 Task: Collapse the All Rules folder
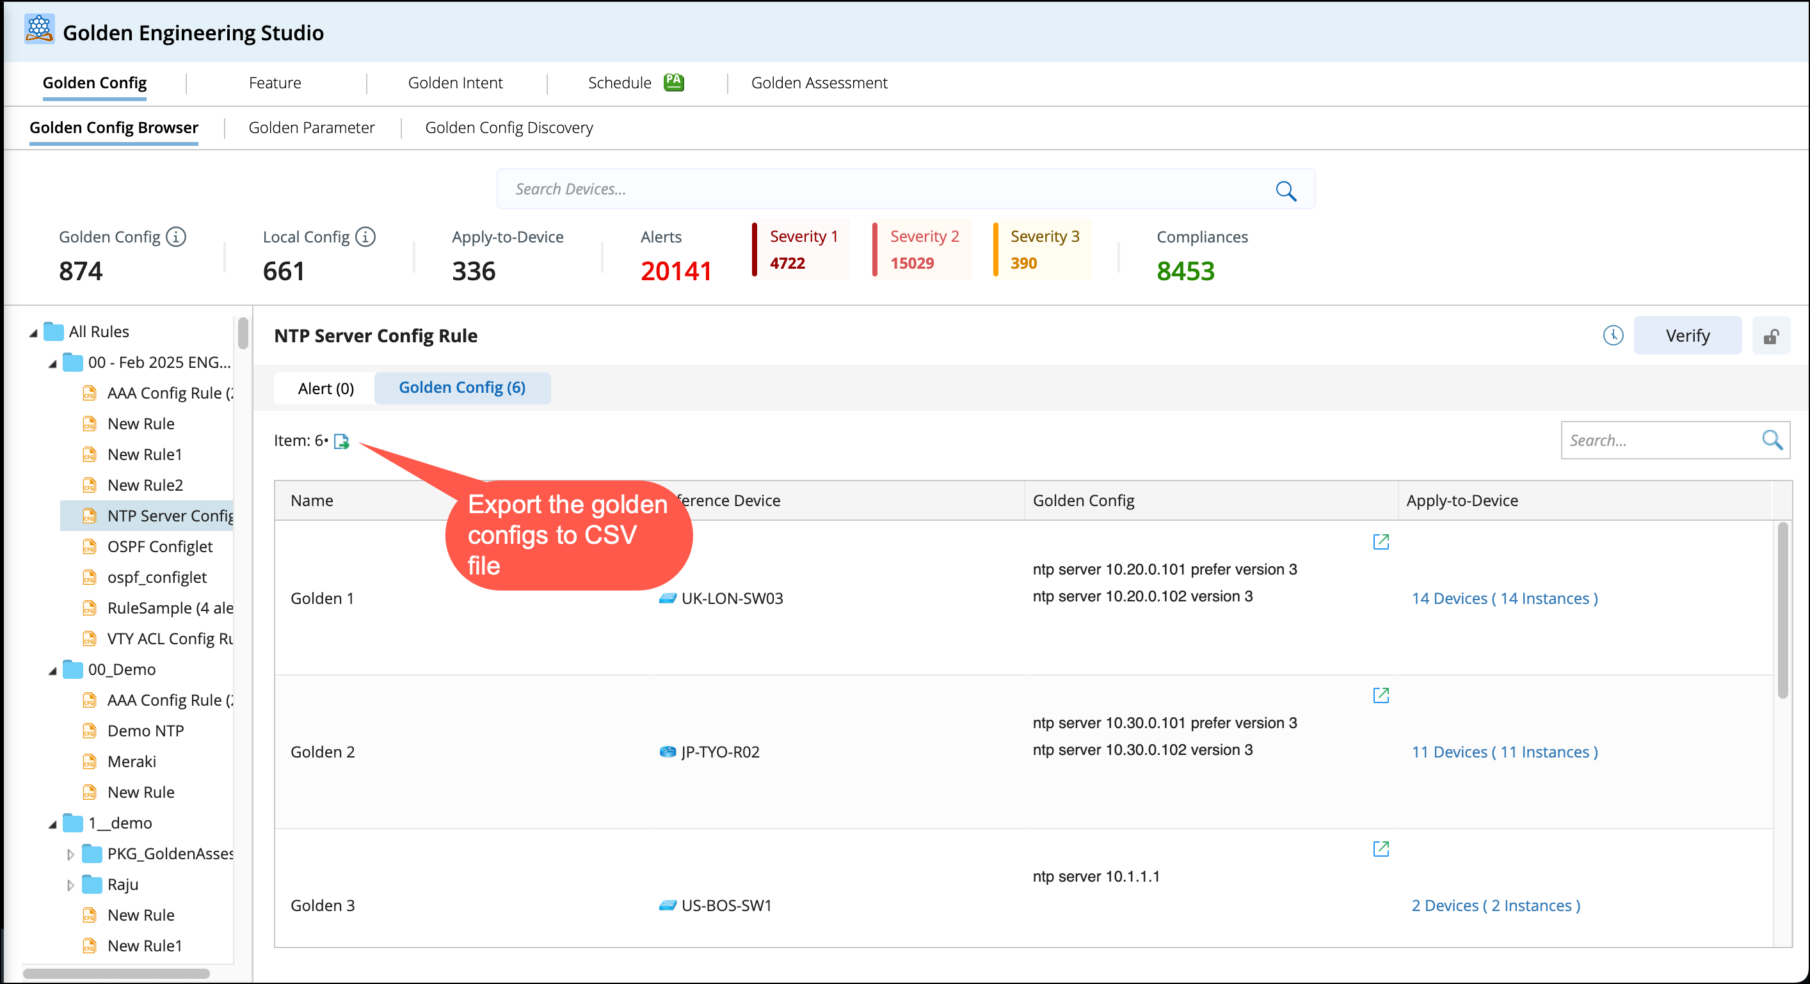[x=34, y=333]
